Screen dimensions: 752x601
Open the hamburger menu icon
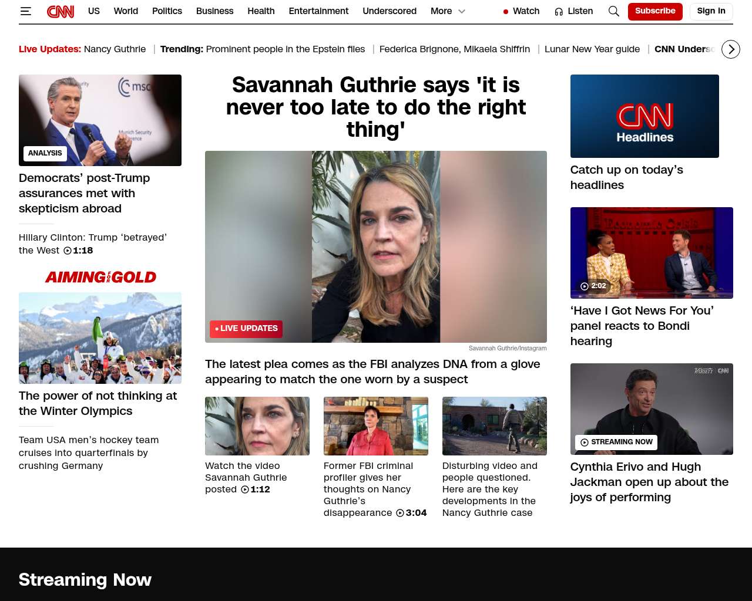tap(26, 11)
